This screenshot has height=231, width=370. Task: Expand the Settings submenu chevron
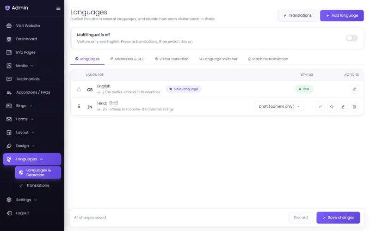(x=36, y=200)
